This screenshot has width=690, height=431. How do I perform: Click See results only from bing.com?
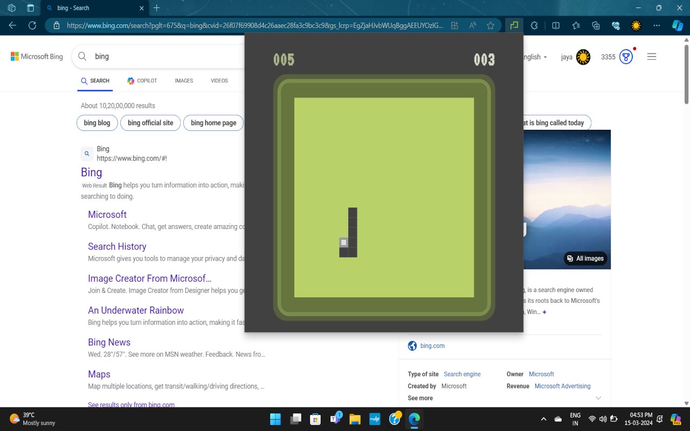132,405
